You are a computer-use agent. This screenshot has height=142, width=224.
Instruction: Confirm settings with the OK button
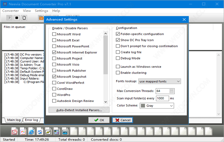coord(99,120)
